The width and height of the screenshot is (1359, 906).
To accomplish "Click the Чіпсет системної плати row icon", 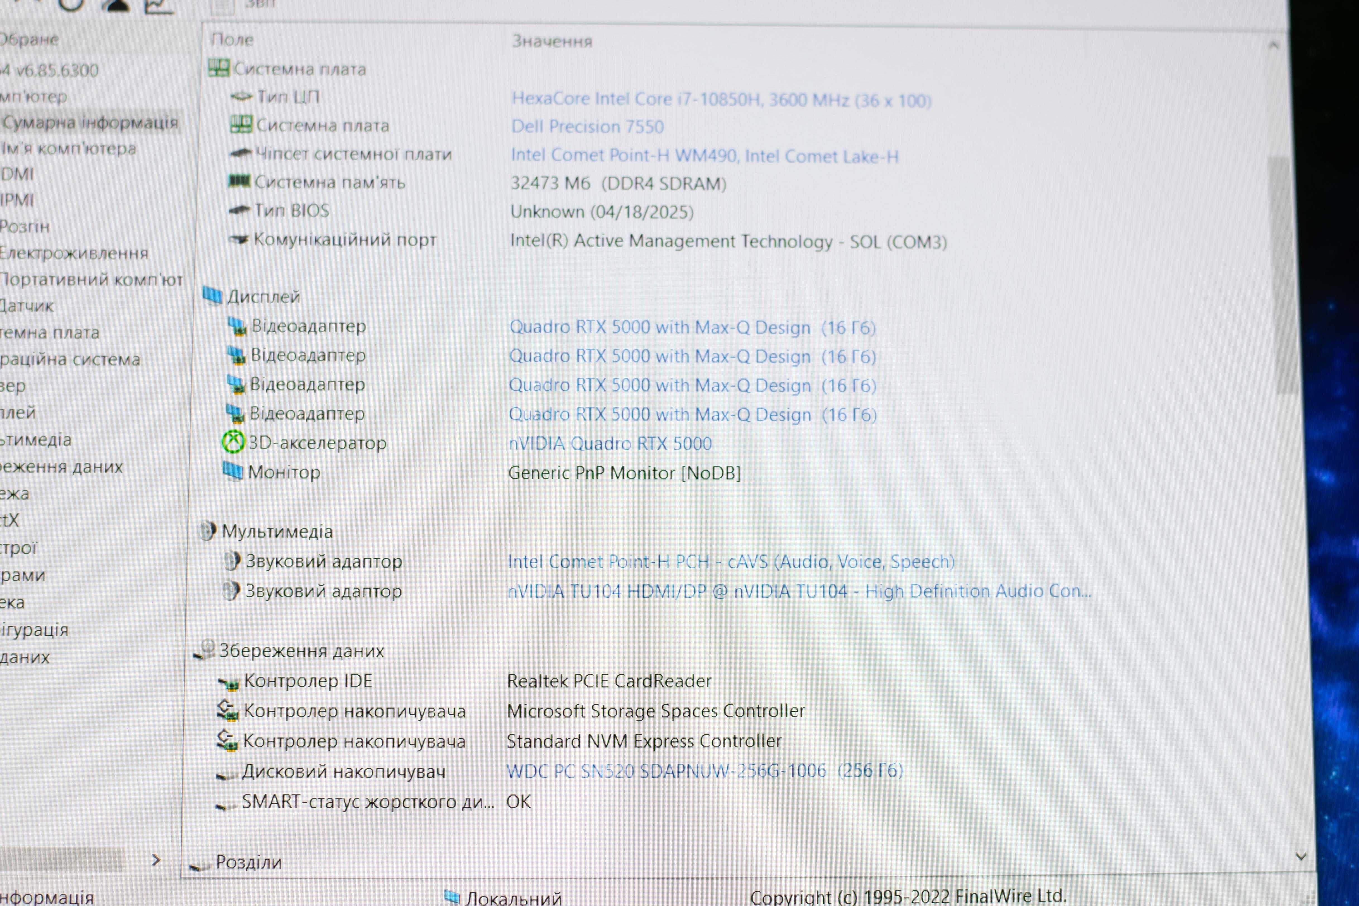I will click(x=240, y=153).
